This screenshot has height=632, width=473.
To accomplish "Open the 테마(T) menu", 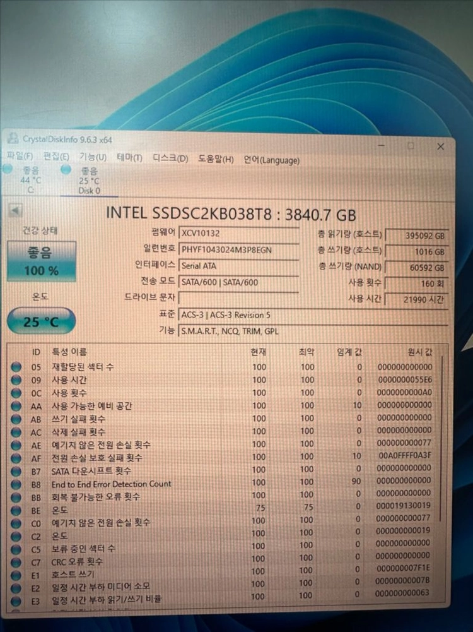I will coord(129,158).
